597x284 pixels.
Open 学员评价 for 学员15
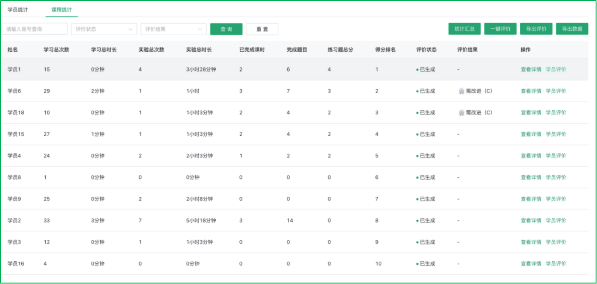click(556, 134)
